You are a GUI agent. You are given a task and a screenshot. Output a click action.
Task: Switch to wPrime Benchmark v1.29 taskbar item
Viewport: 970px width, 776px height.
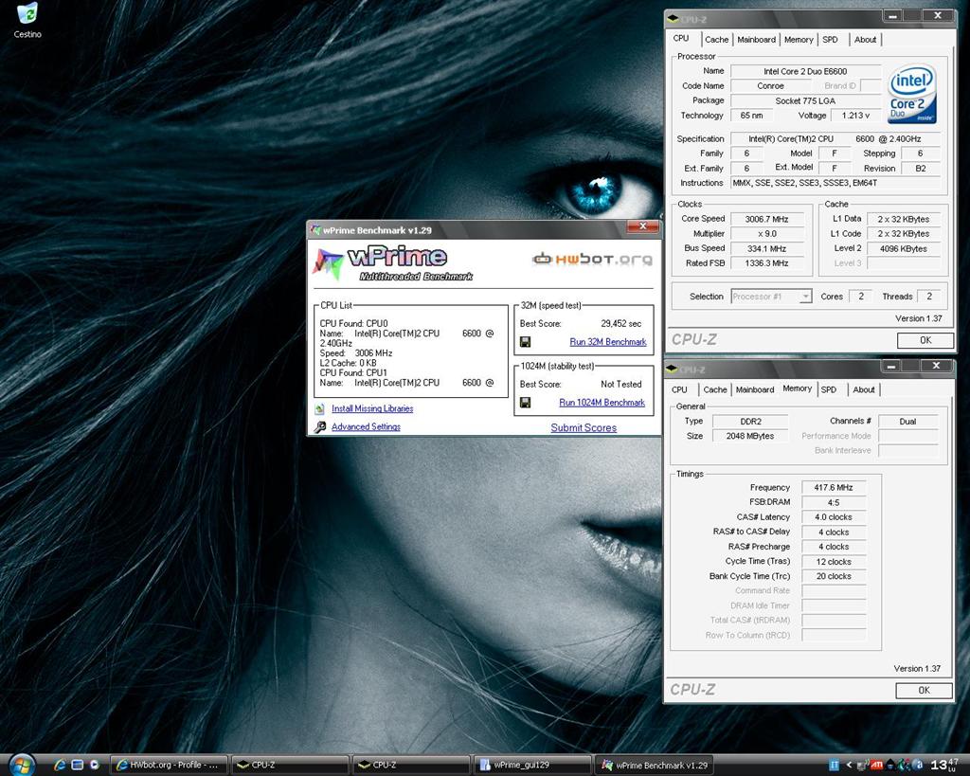tap(654, 765)
